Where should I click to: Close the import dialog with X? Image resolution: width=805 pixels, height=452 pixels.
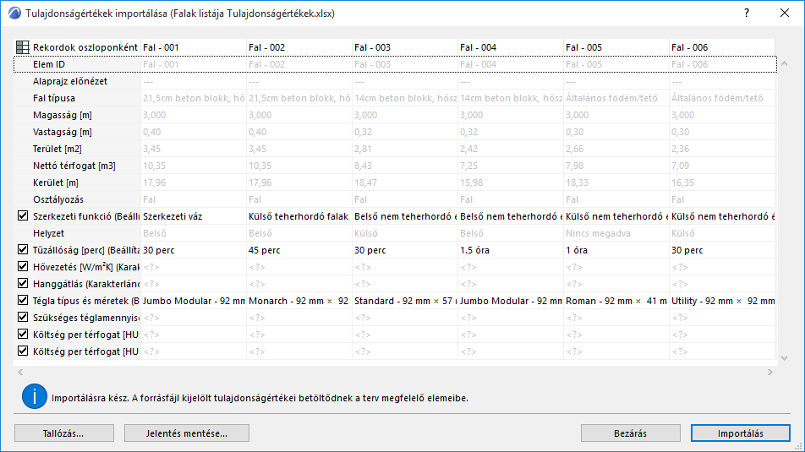point(785,13)
